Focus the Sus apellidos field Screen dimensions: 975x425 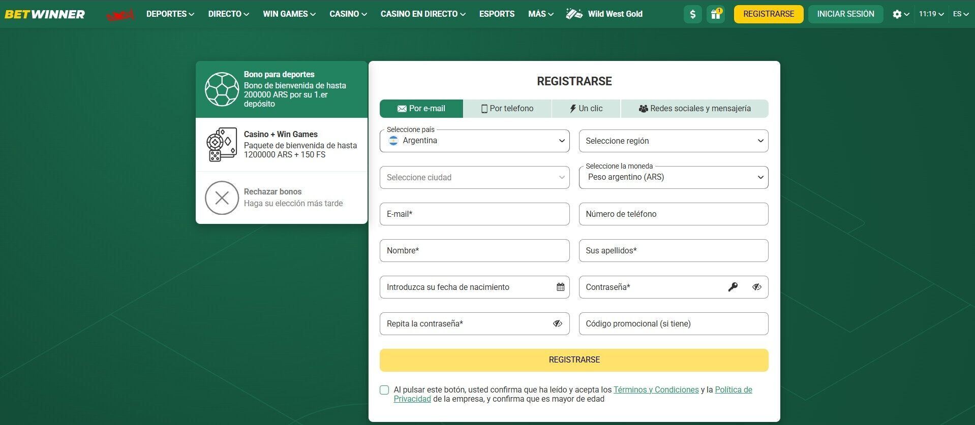point(674,250)
